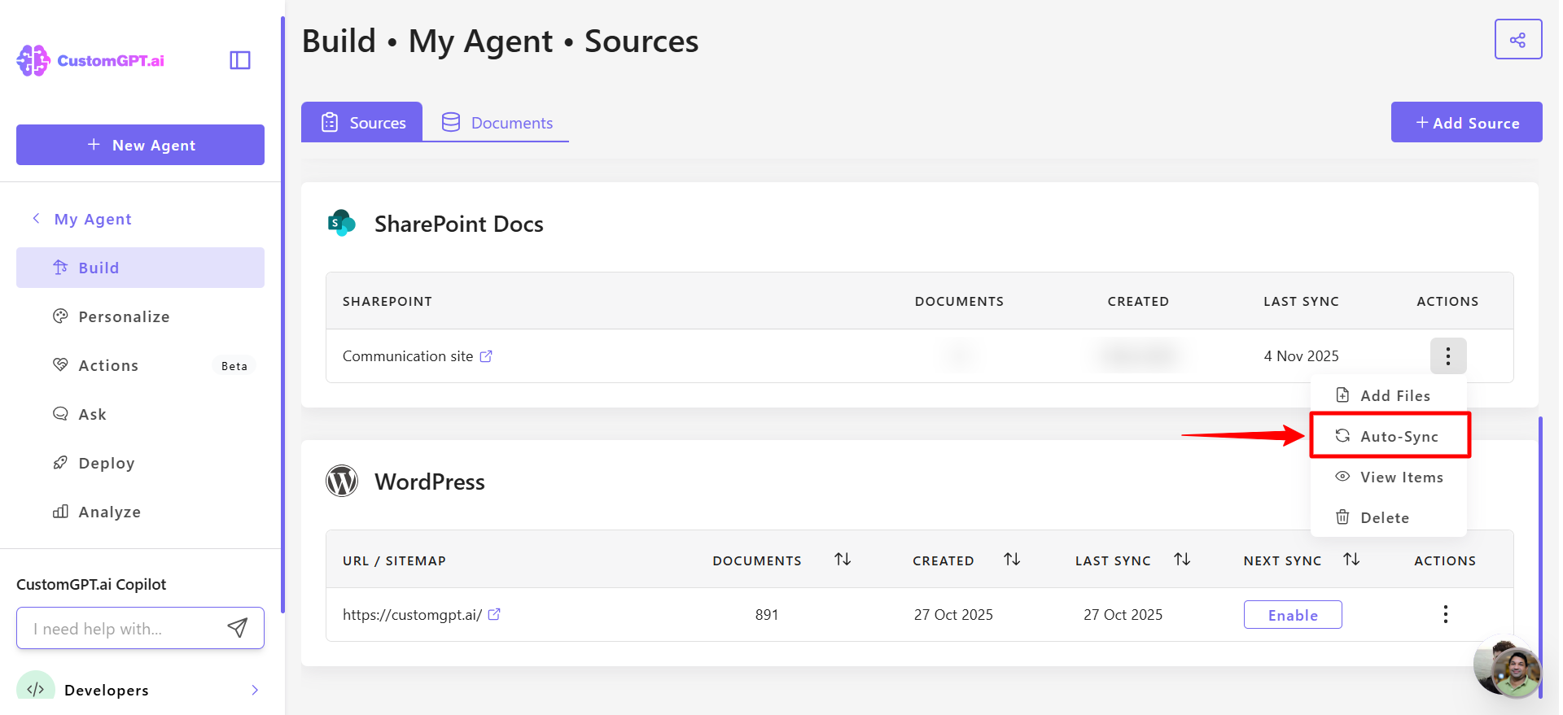Open the Personalize section

[140, 316]
